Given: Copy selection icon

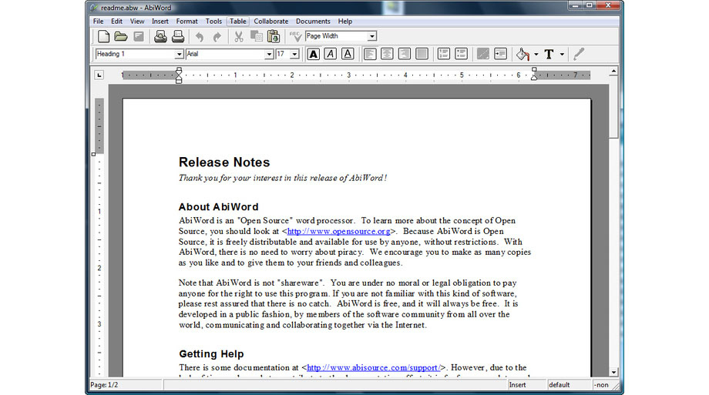Looking at the screenshot, I should 257,36.
